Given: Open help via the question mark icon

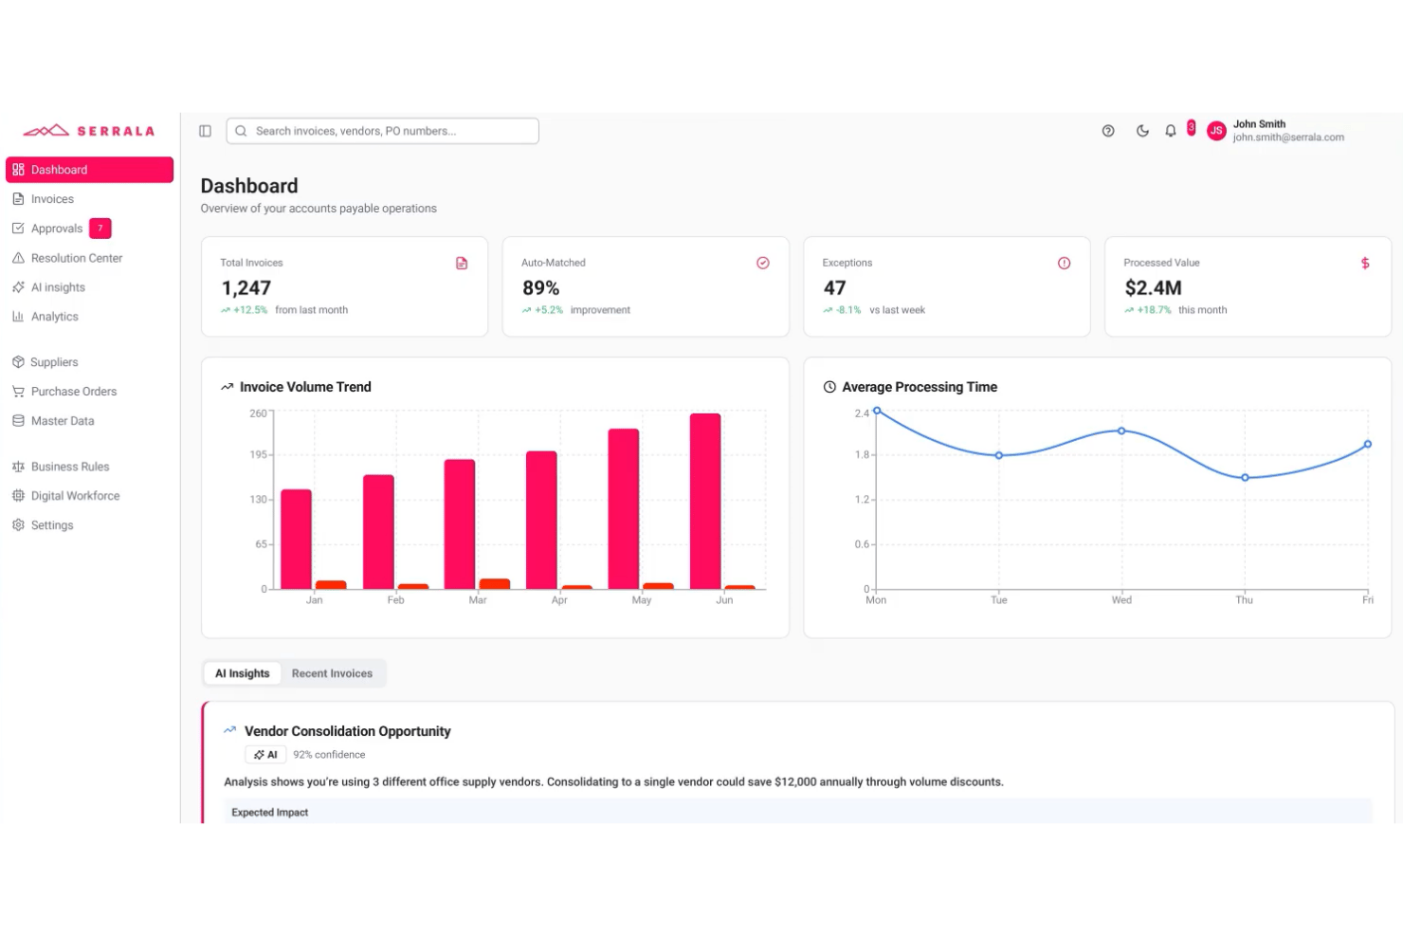Looking at the screenshot, I should coord(1108,131).
